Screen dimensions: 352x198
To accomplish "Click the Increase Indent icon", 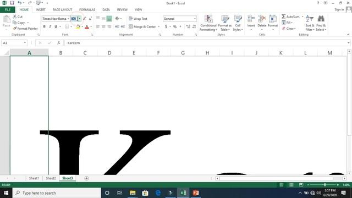I will click(123, 27).
